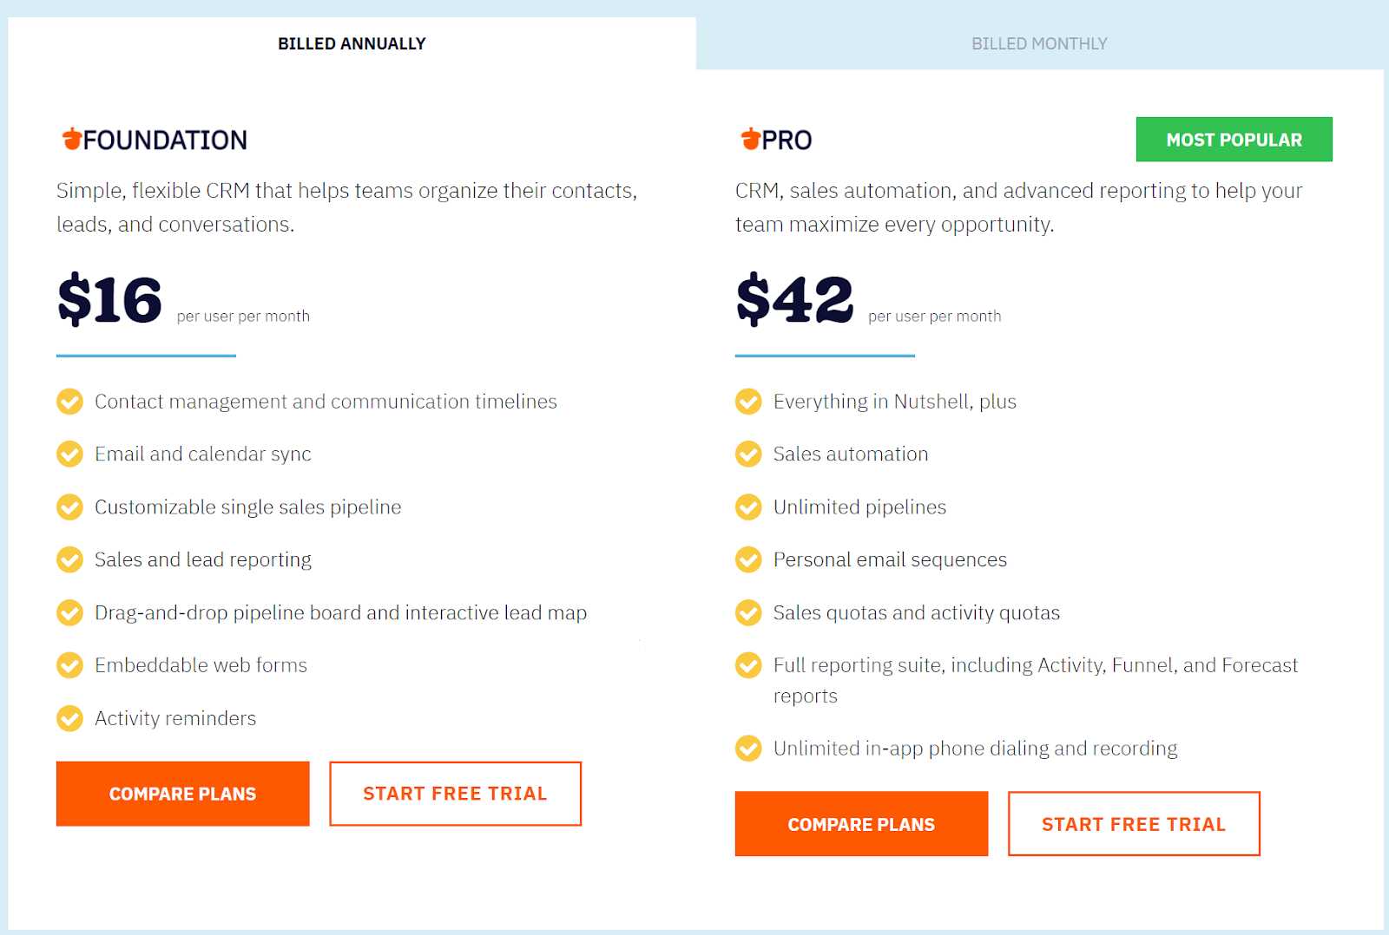1389x935 pixels.
Task: Click checkmark icon beside Unlimited in-app phone dialing
Action: pos(748,748)
